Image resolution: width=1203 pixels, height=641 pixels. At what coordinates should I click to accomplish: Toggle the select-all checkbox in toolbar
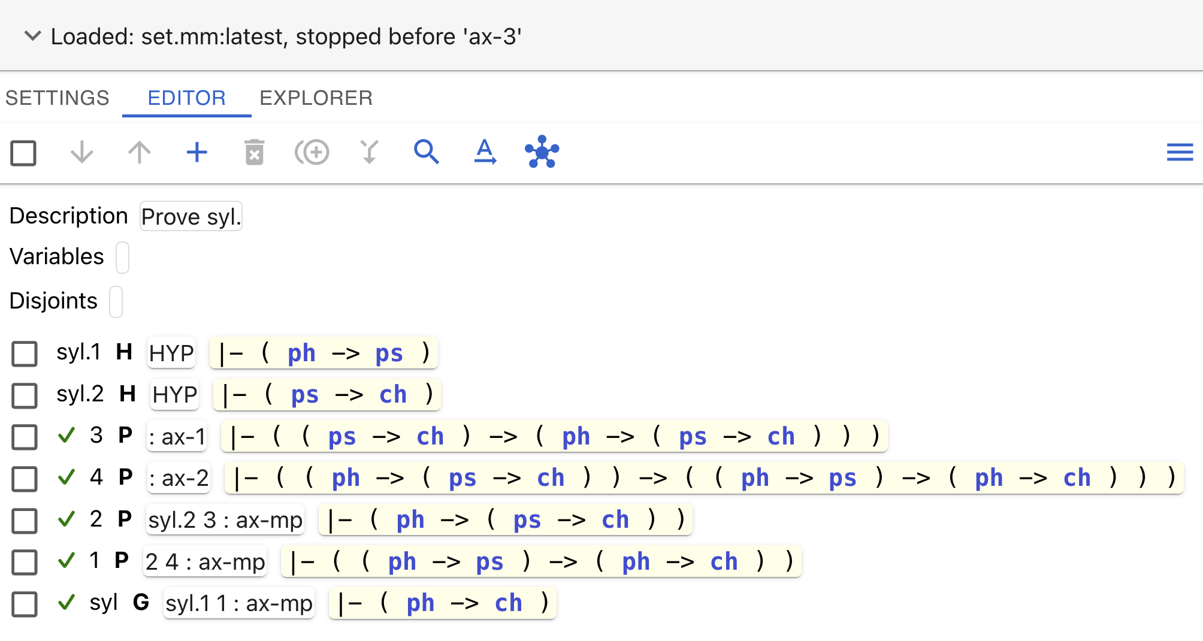(24, 153)
